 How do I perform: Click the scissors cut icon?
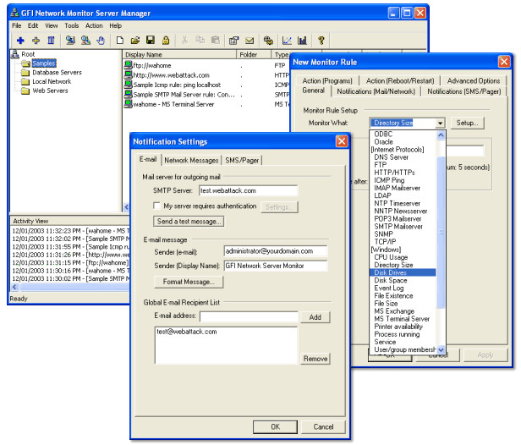[x=184, y=41]
